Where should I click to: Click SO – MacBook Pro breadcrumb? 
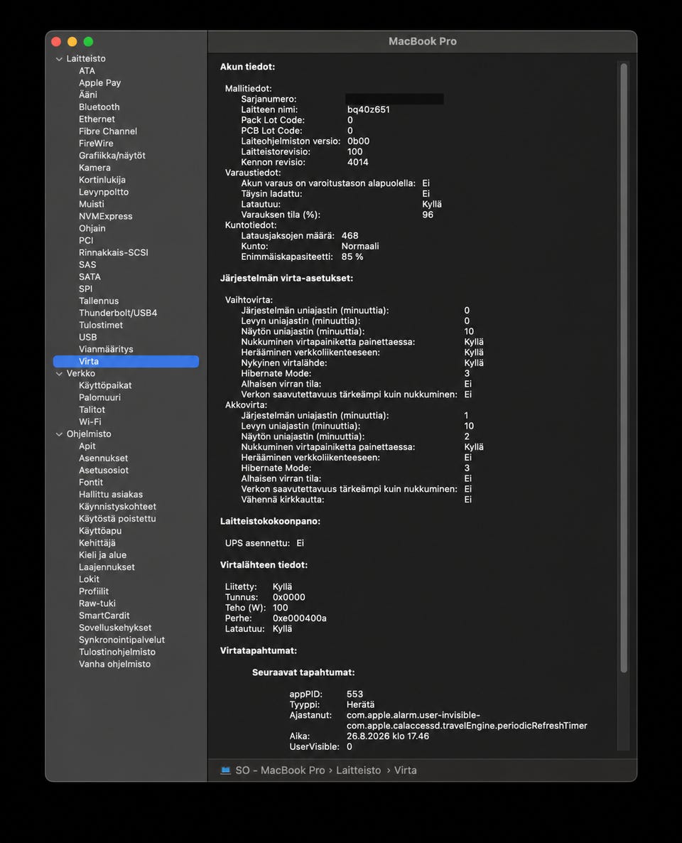[280, 770]
